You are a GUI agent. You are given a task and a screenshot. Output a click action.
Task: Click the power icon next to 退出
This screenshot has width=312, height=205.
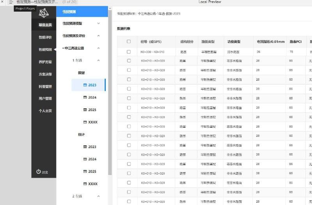point(38,171)
